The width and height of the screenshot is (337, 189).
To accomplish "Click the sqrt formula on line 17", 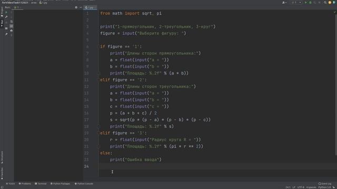I will click(x=160, y=120).
